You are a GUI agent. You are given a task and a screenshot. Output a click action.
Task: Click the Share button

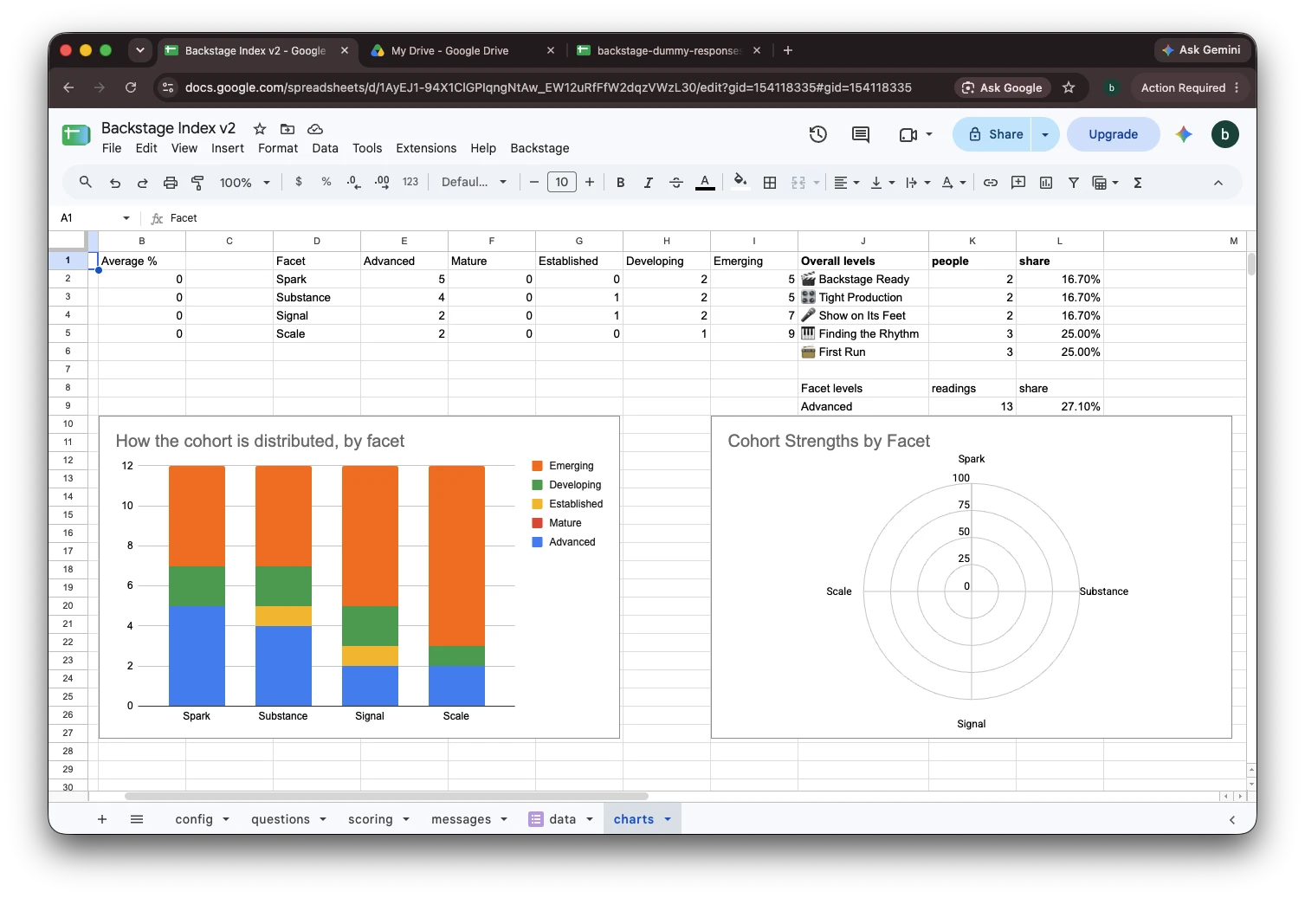[993, 134]
